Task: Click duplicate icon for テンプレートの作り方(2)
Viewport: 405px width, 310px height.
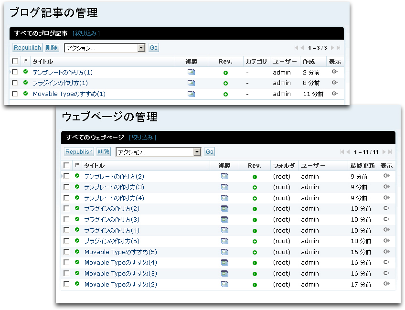Action: (x=225, y=176)
